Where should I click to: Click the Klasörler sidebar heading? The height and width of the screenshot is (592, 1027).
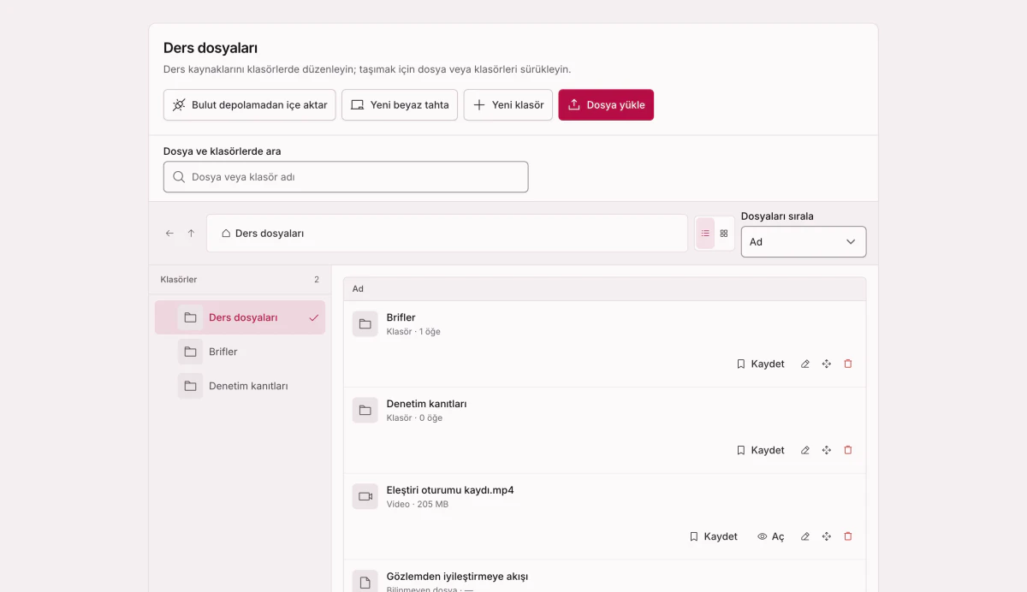click(179, 280)
